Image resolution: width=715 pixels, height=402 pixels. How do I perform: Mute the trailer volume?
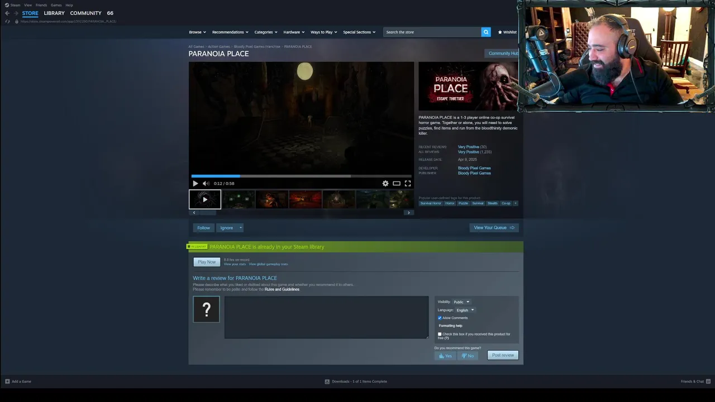pos(206,183)
